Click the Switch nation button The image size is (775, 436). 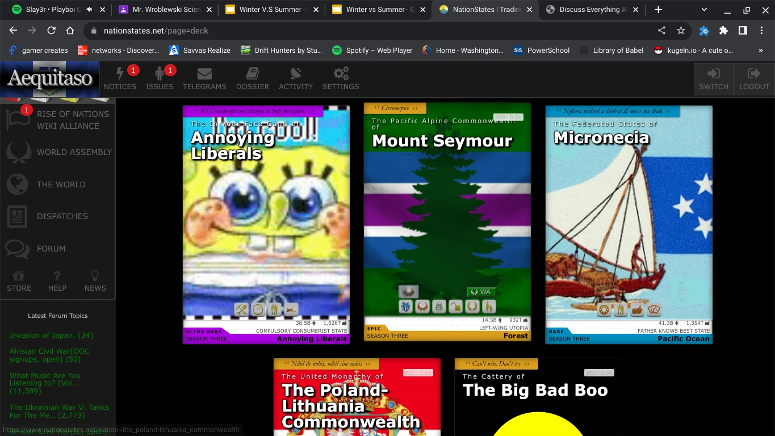(x=714, y=78)
